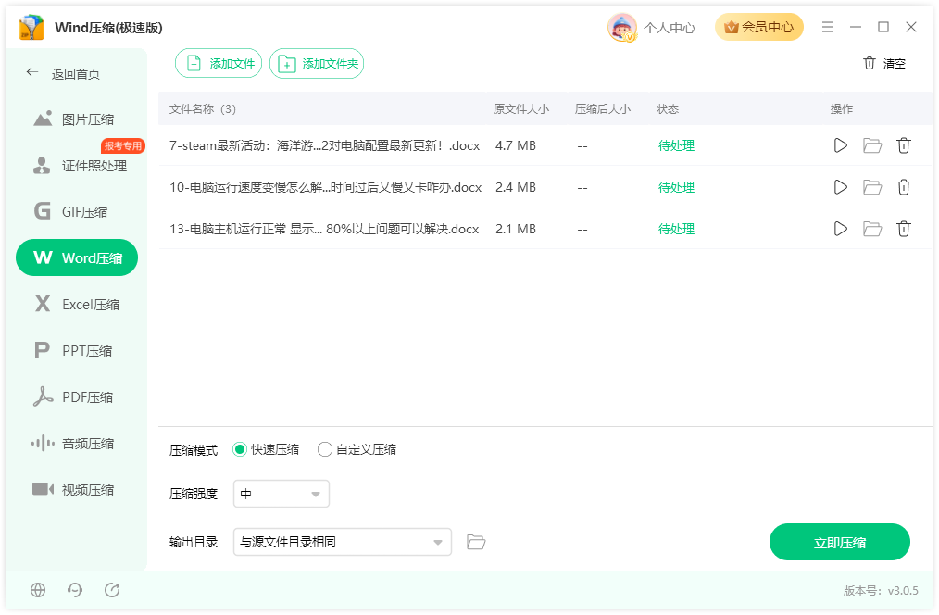Click 添加文件 button
The image size is (939, 615).
219,64
